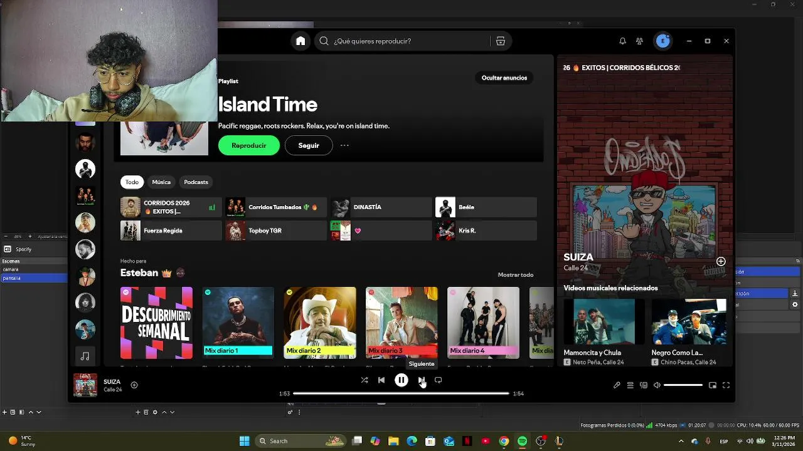
Task: Skip to next track (Siguiente)
Action: pos(422,380)
